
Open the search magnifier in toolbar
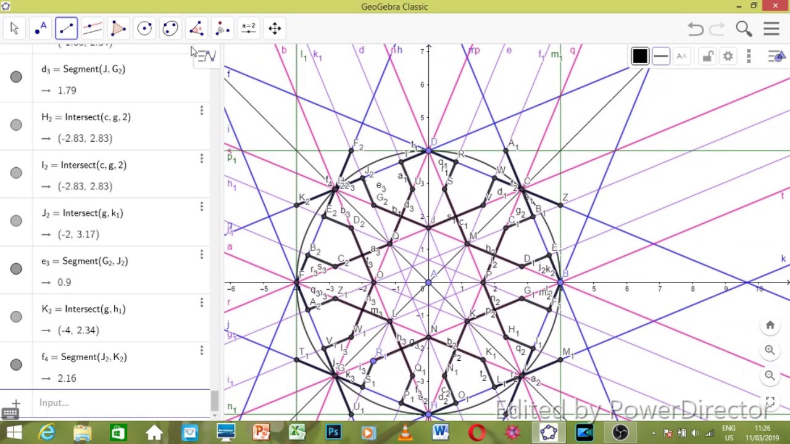pos(744,28)
